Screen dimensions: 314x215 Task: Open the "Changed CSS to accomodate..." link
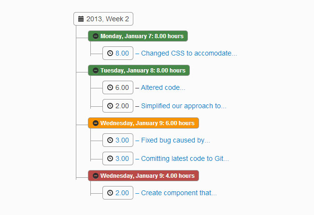click(x=189, y=53)
